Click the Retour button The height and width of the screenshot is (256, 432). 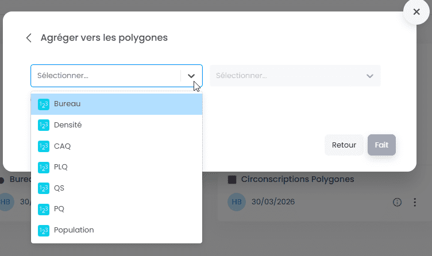point(344,145)
